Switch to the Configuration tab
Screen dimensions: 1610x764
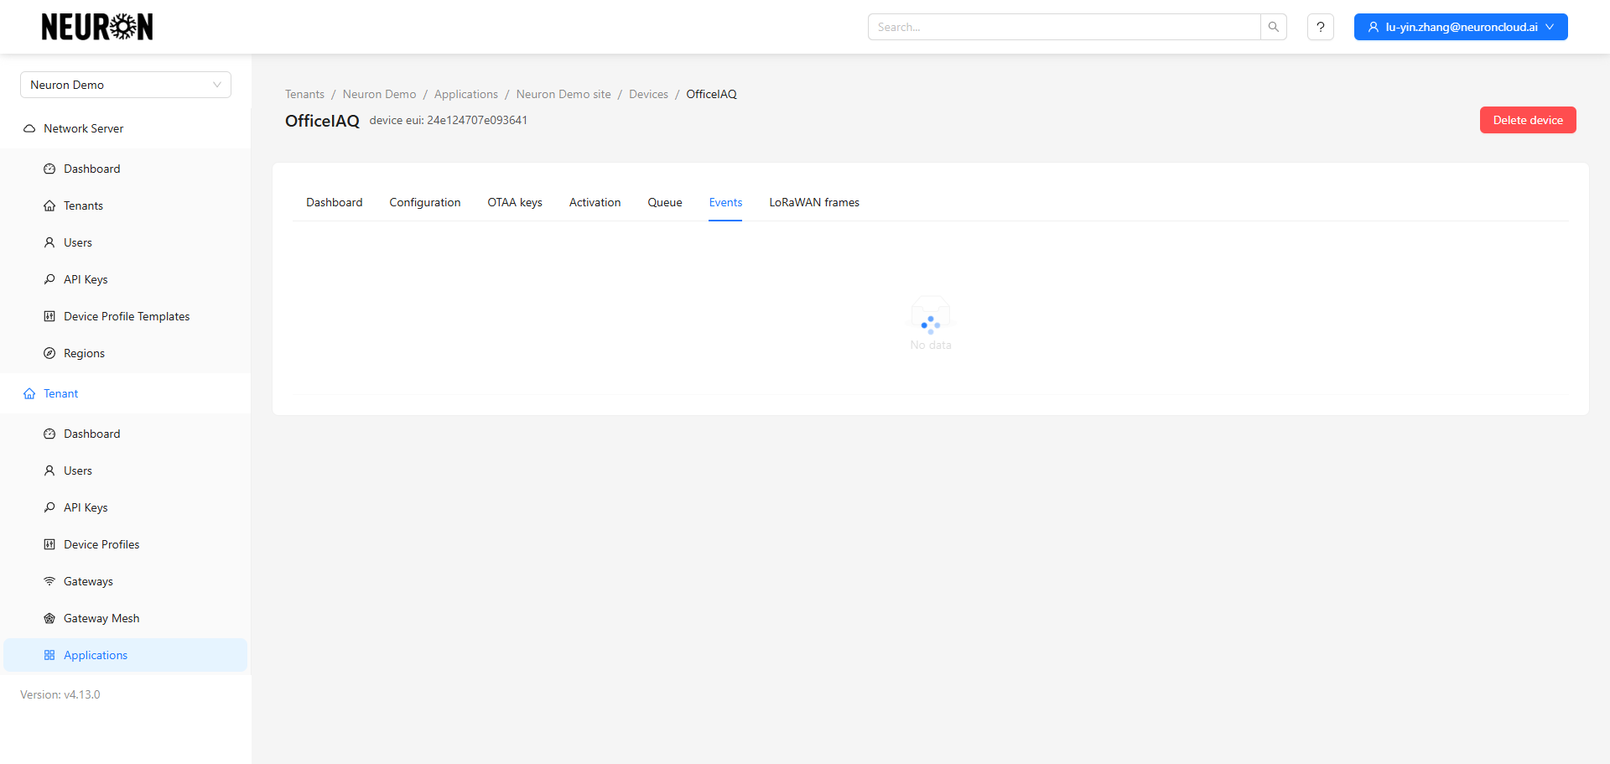[425, 202]
